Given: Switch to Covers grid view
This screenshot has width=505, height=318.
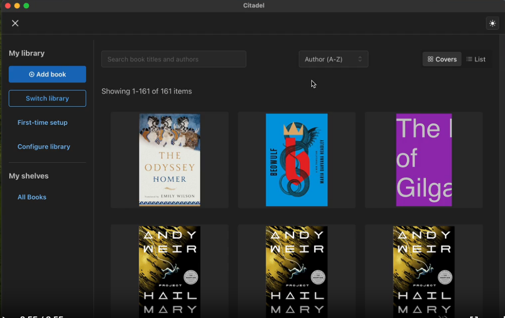Looking at the screenshot, I should click(442, 59).
